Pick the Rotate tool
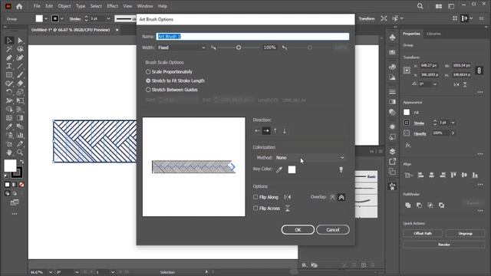 (x=9, y=92)
